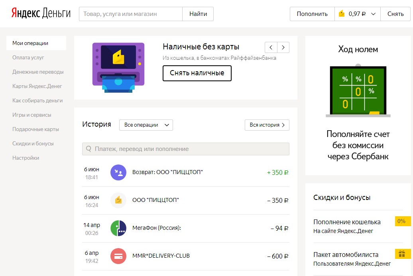Image resolution: width=413 pixels, height=276 pixels.
Task: Show previous promo banner with left arrow
Action: coord(271,47)
